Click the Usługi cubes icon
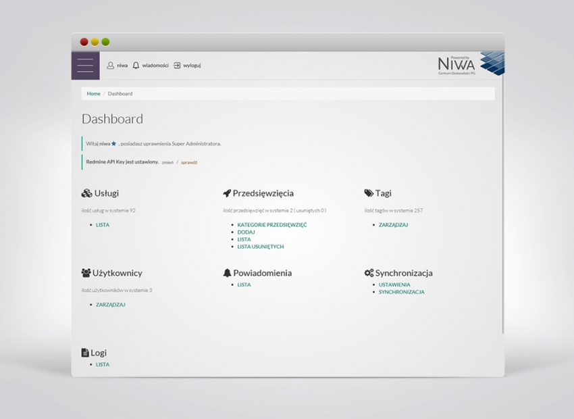The width and height of the screenshot is (574, 419). tap(86, 193)
